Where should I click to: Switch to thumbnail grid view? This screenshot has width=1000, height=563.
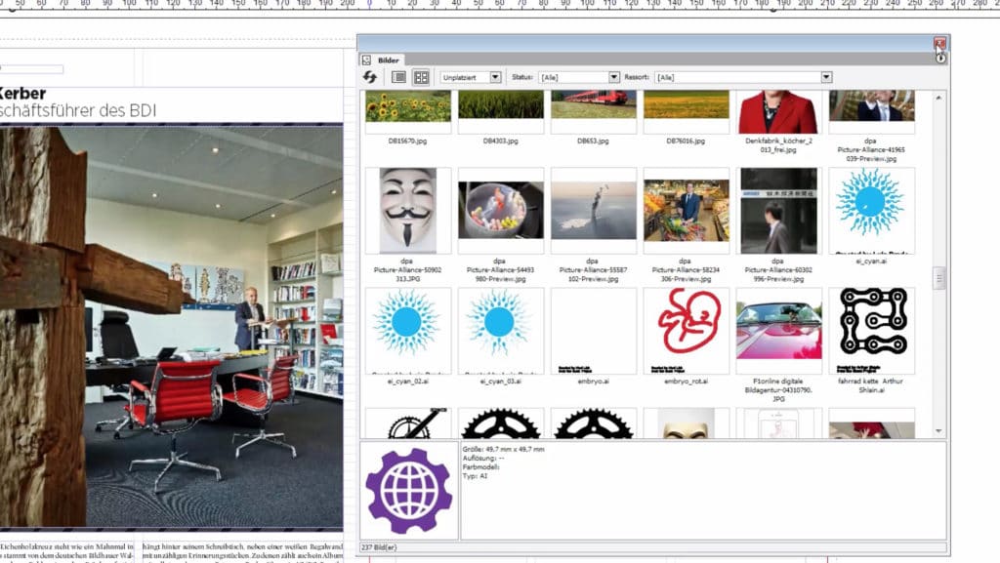click(x=421, y=77)
